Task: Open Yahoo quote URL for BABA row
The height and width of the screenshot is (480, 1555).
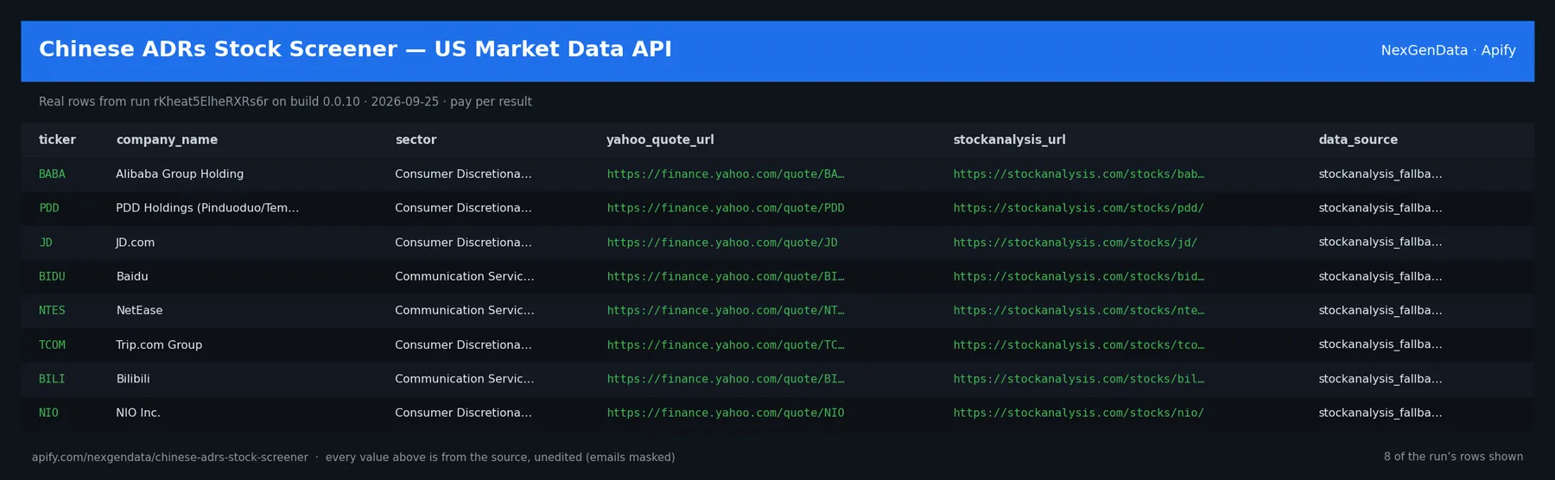Action: 726,174
